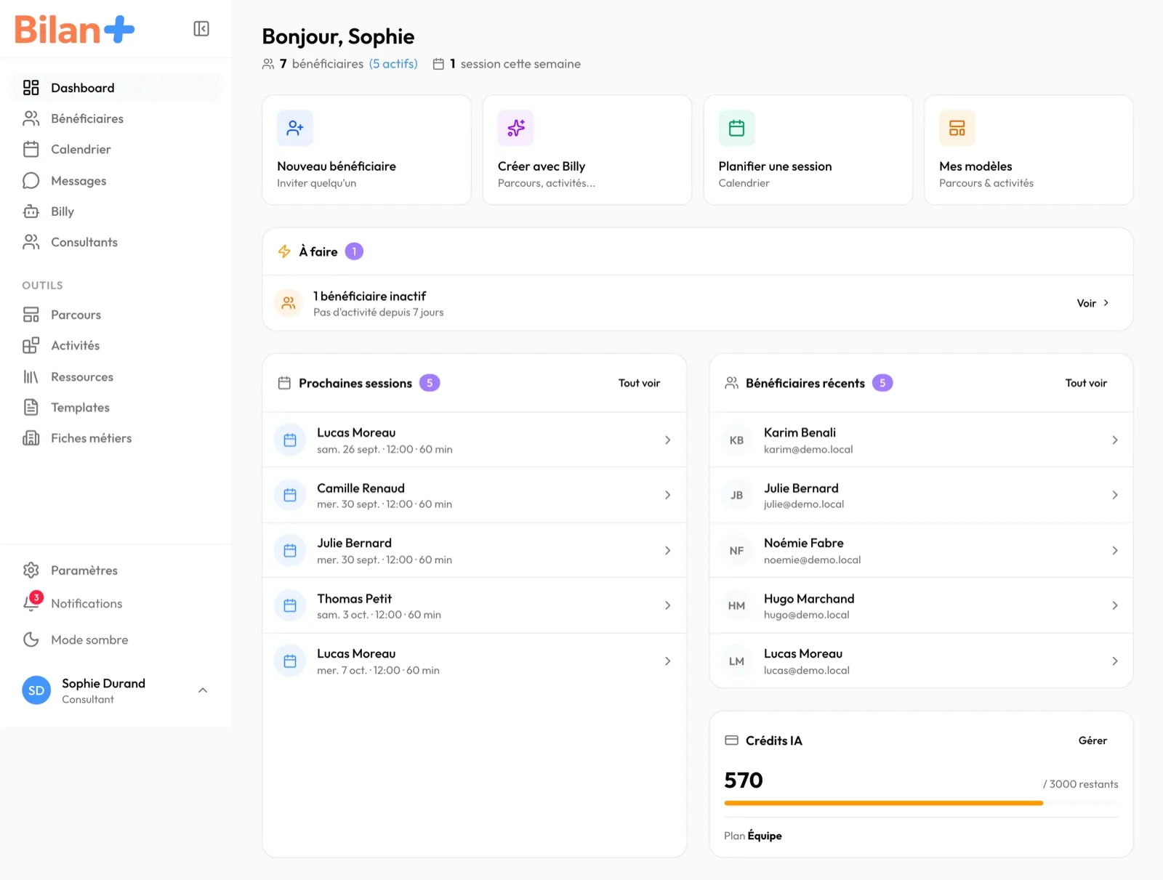Click julie@demo.local email text
Viewport: 1163px width, 880px height.
(803, 504)
